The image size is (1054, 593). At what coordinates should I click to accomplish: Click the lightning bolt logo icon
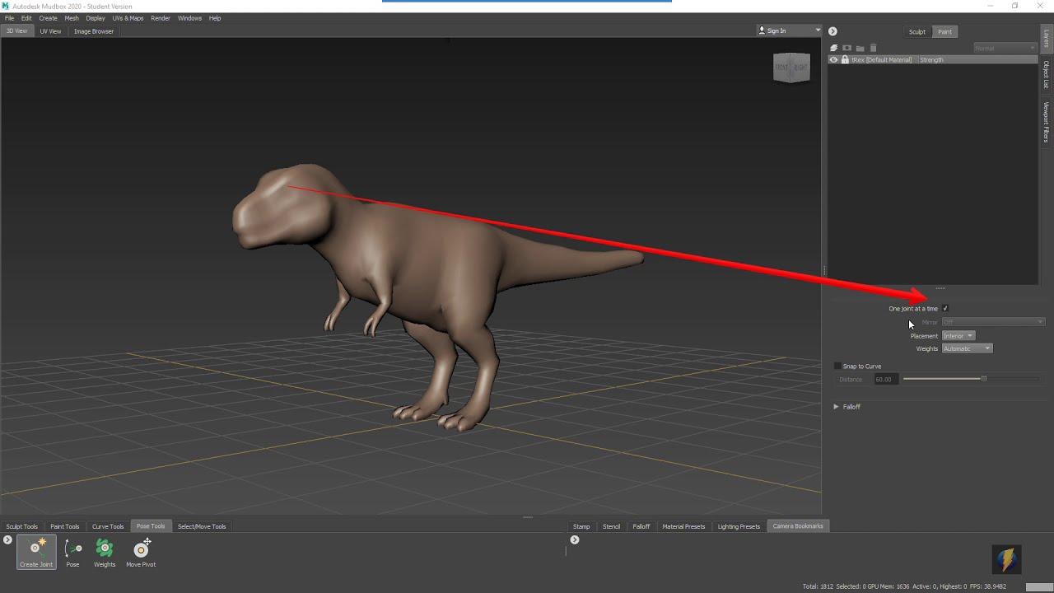point(1007,559)
